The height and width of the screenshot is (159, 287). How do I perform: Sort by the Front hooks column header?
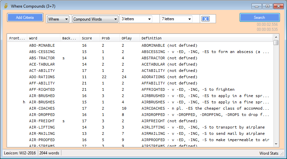pyautogui.click(x=17, y=38)
